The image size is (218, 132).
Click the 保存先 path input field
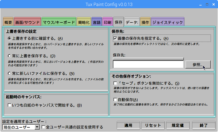pos(148,65)
